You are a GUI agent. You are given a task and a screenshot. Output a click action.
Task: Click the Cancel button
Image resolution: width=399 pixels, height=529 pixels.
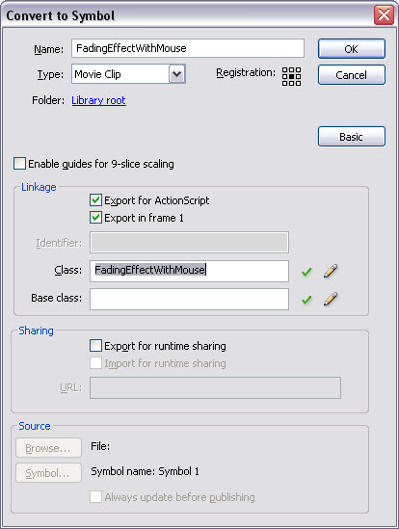352,75
